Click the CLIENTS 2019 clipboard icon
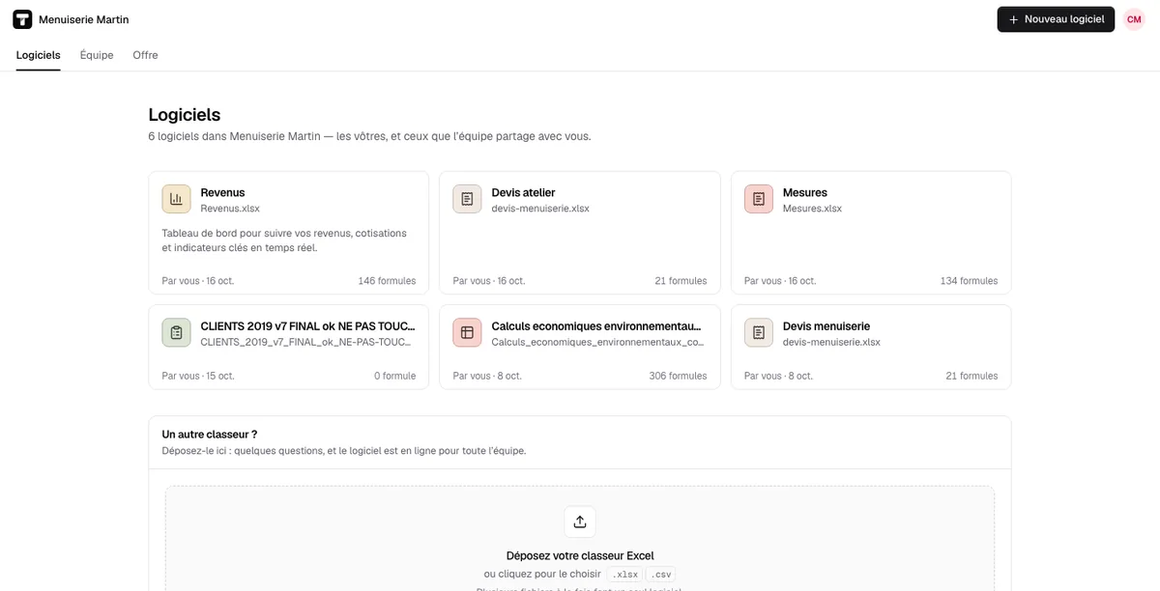The height and width of the screenshot is (591, 1160). 176,332
